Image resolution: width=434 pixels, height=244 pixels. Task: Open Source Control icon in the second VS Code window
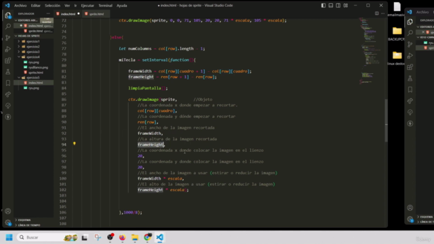tap(410, 45)
